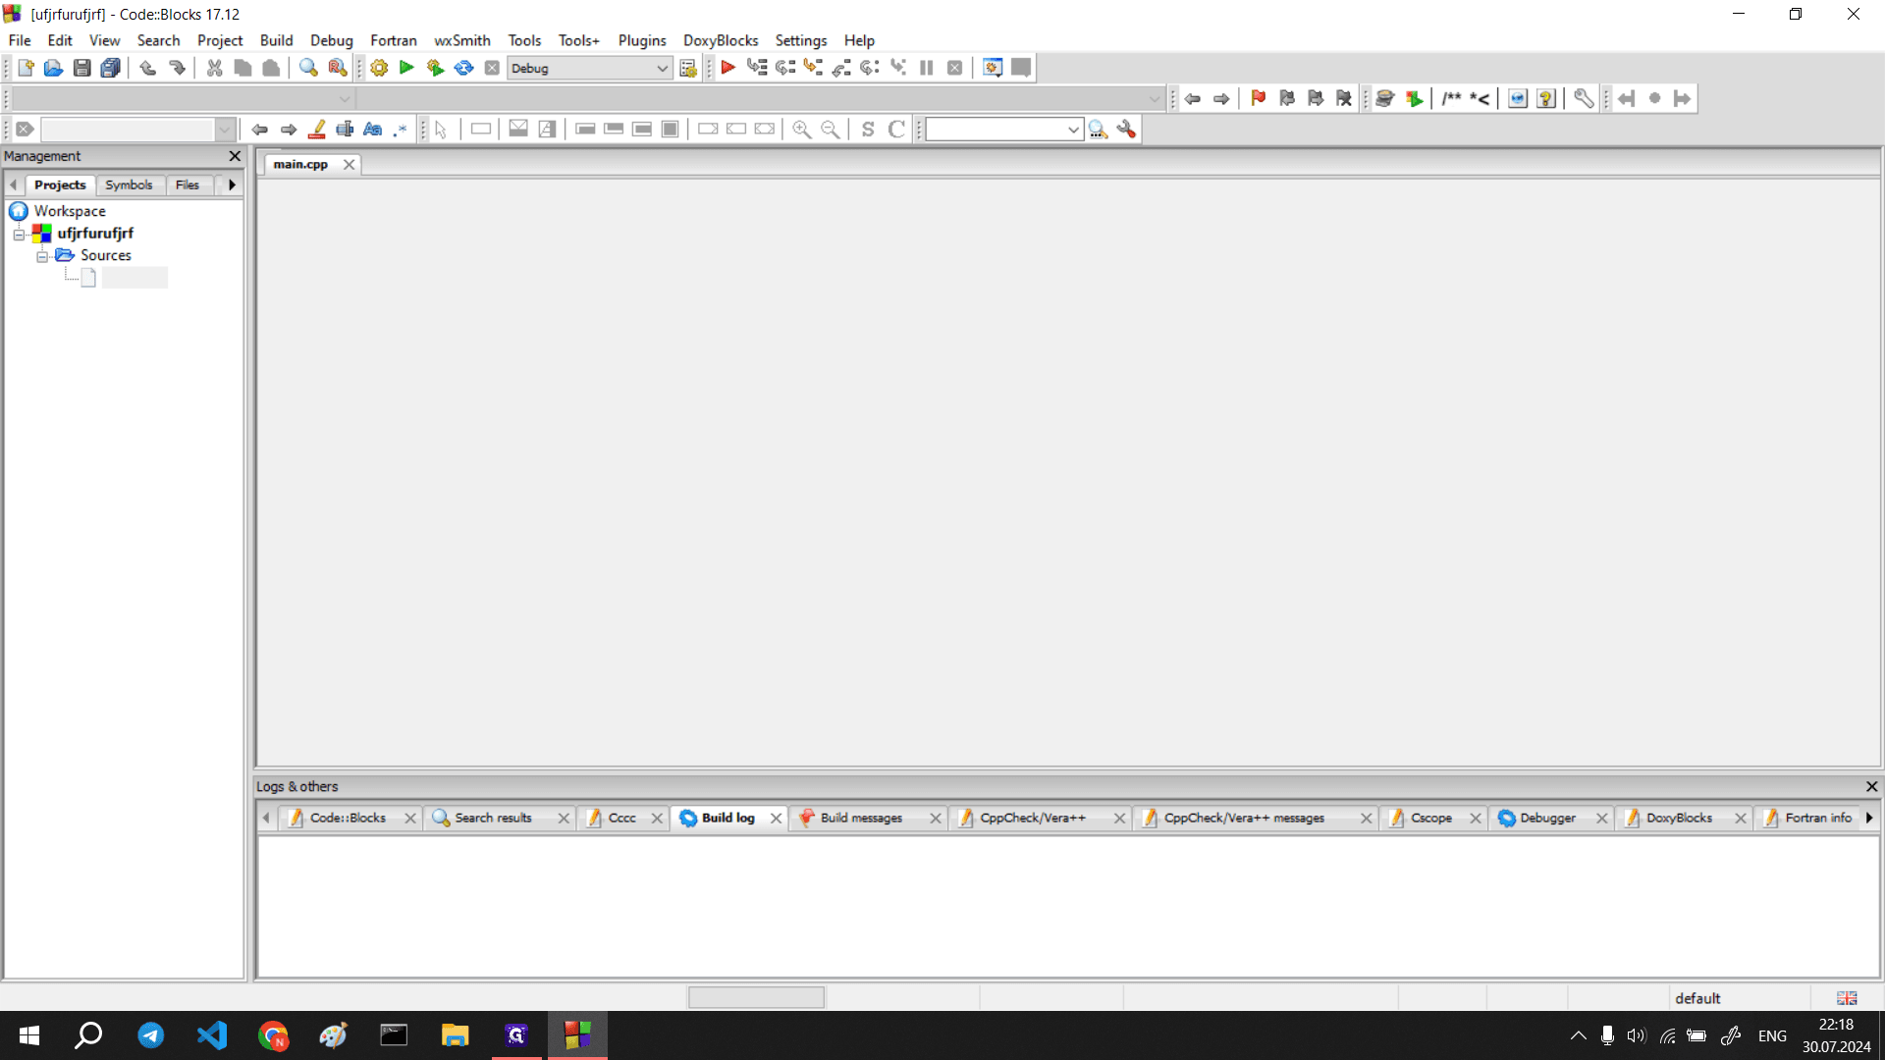
Task: Click the Abort build icon
Action: point(492,68)
